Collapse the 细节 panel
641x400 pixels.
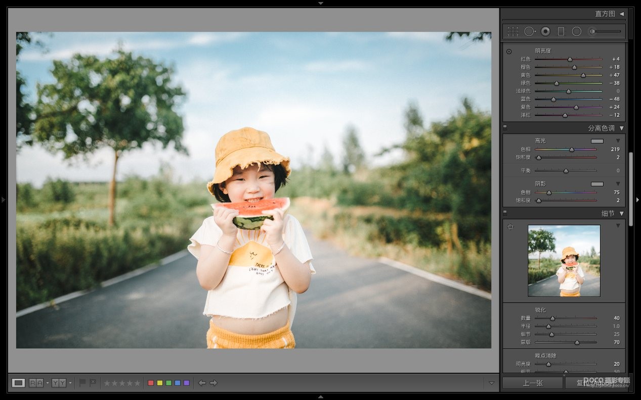pyautogui.click(x=622, y=214)
